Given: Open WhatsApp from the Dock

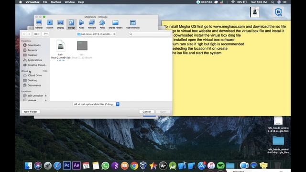Looking at the screenshot, I should tap(105, 166).
